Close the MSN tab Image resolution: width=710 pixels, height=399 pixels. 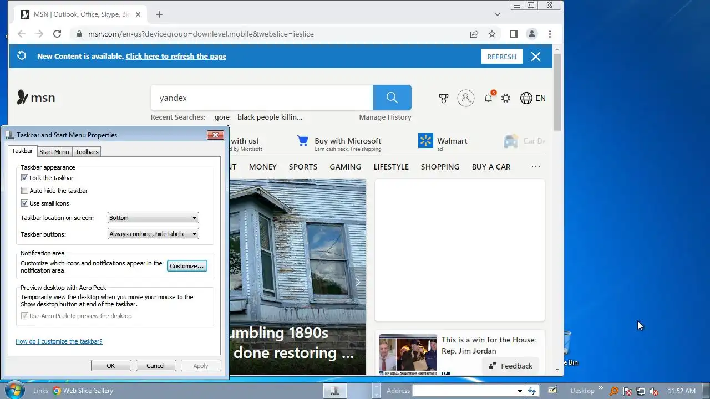tap(138, 14)
